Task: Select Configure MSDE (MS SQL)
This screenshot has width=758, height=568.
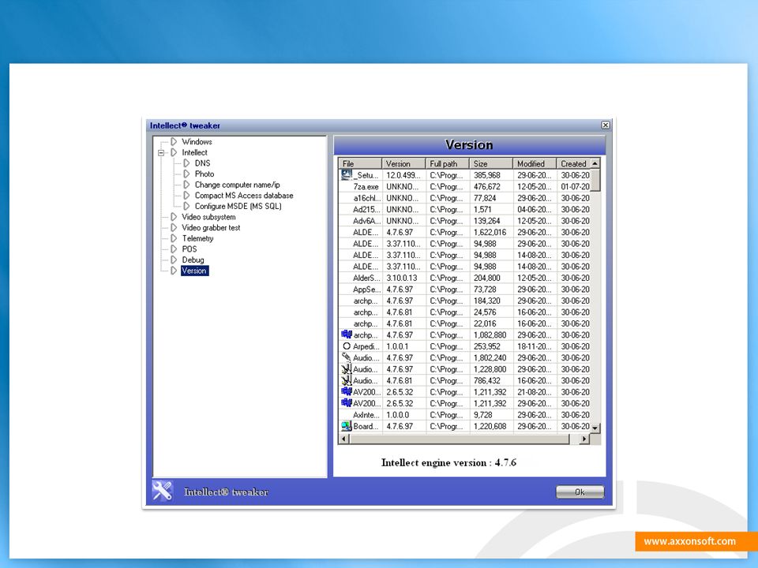Action: click(x=238, y=206)
